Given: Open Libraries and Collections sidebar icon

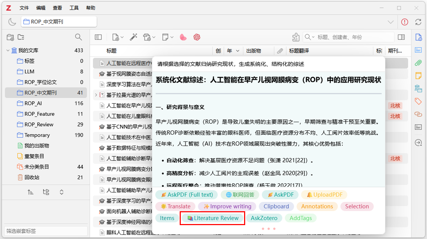Looking at the screenshot, I should click(x=418, y=88).
